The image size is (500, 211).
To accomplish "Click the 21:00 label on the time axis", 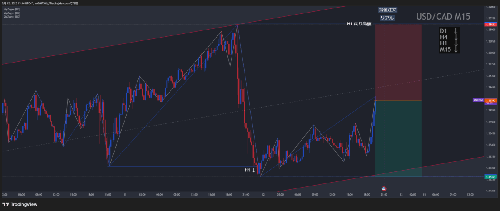I will [384, 194].
